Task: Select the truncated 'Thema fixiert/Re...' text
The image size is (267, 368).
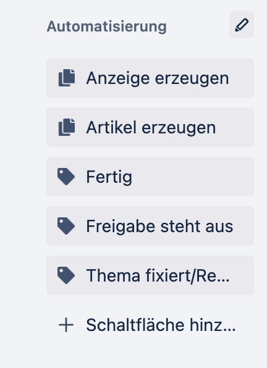Action: [158, 276]
